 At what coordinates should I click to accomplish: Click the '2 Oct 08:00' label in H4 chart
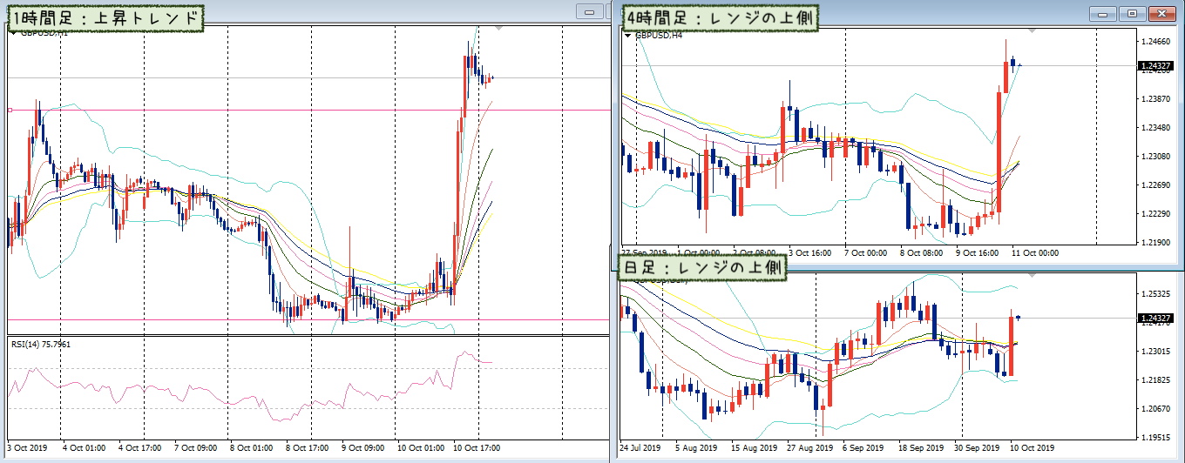pos(754,253)
